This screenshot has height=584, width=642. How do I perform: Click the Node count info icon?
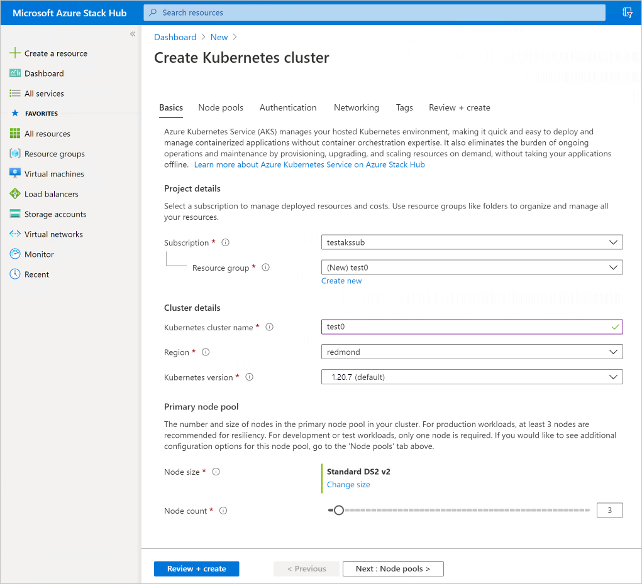click(223, 511)
